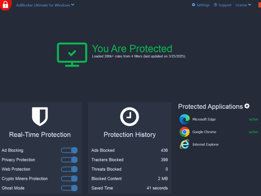The width and height of the screenshot is (261, 196).
Task: Click the green protected monitor icon
Action: click(x=72, y=55)
